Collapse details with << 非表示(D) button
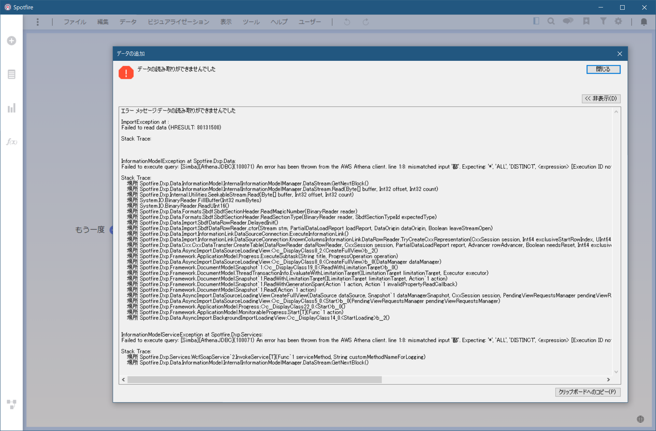 pyautogui.click(x=601, y=99)
